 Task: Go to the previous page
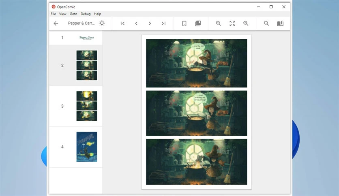pos(136,23)
